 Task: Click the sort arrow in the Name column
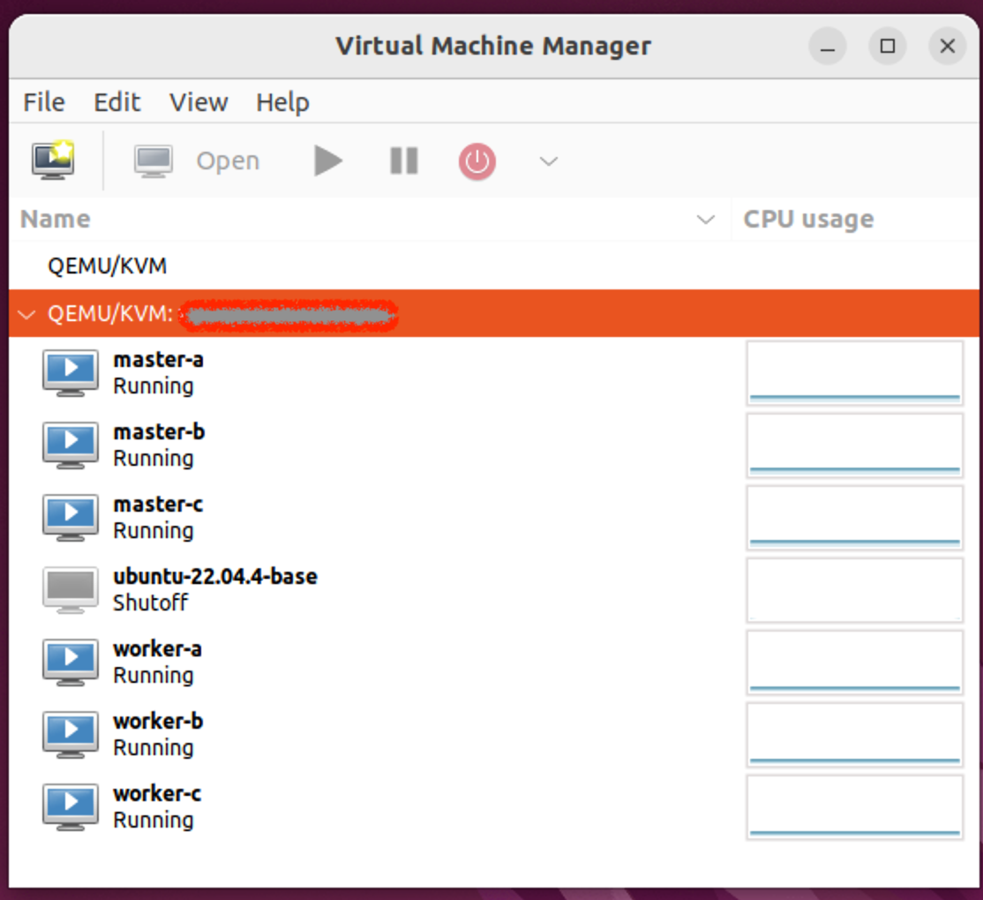tap(706, 220)
